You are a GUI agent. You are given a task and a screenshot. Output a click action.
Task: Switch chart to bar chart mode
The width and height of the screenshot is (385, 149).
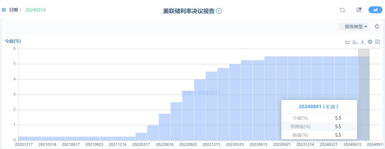pyautogui.click(x=355, y=42)
